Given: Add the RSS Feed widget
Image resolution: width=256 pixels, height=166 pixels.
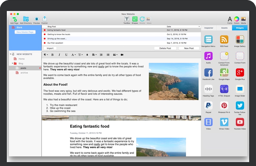Looking at the screenshot, I should point(224,40).
